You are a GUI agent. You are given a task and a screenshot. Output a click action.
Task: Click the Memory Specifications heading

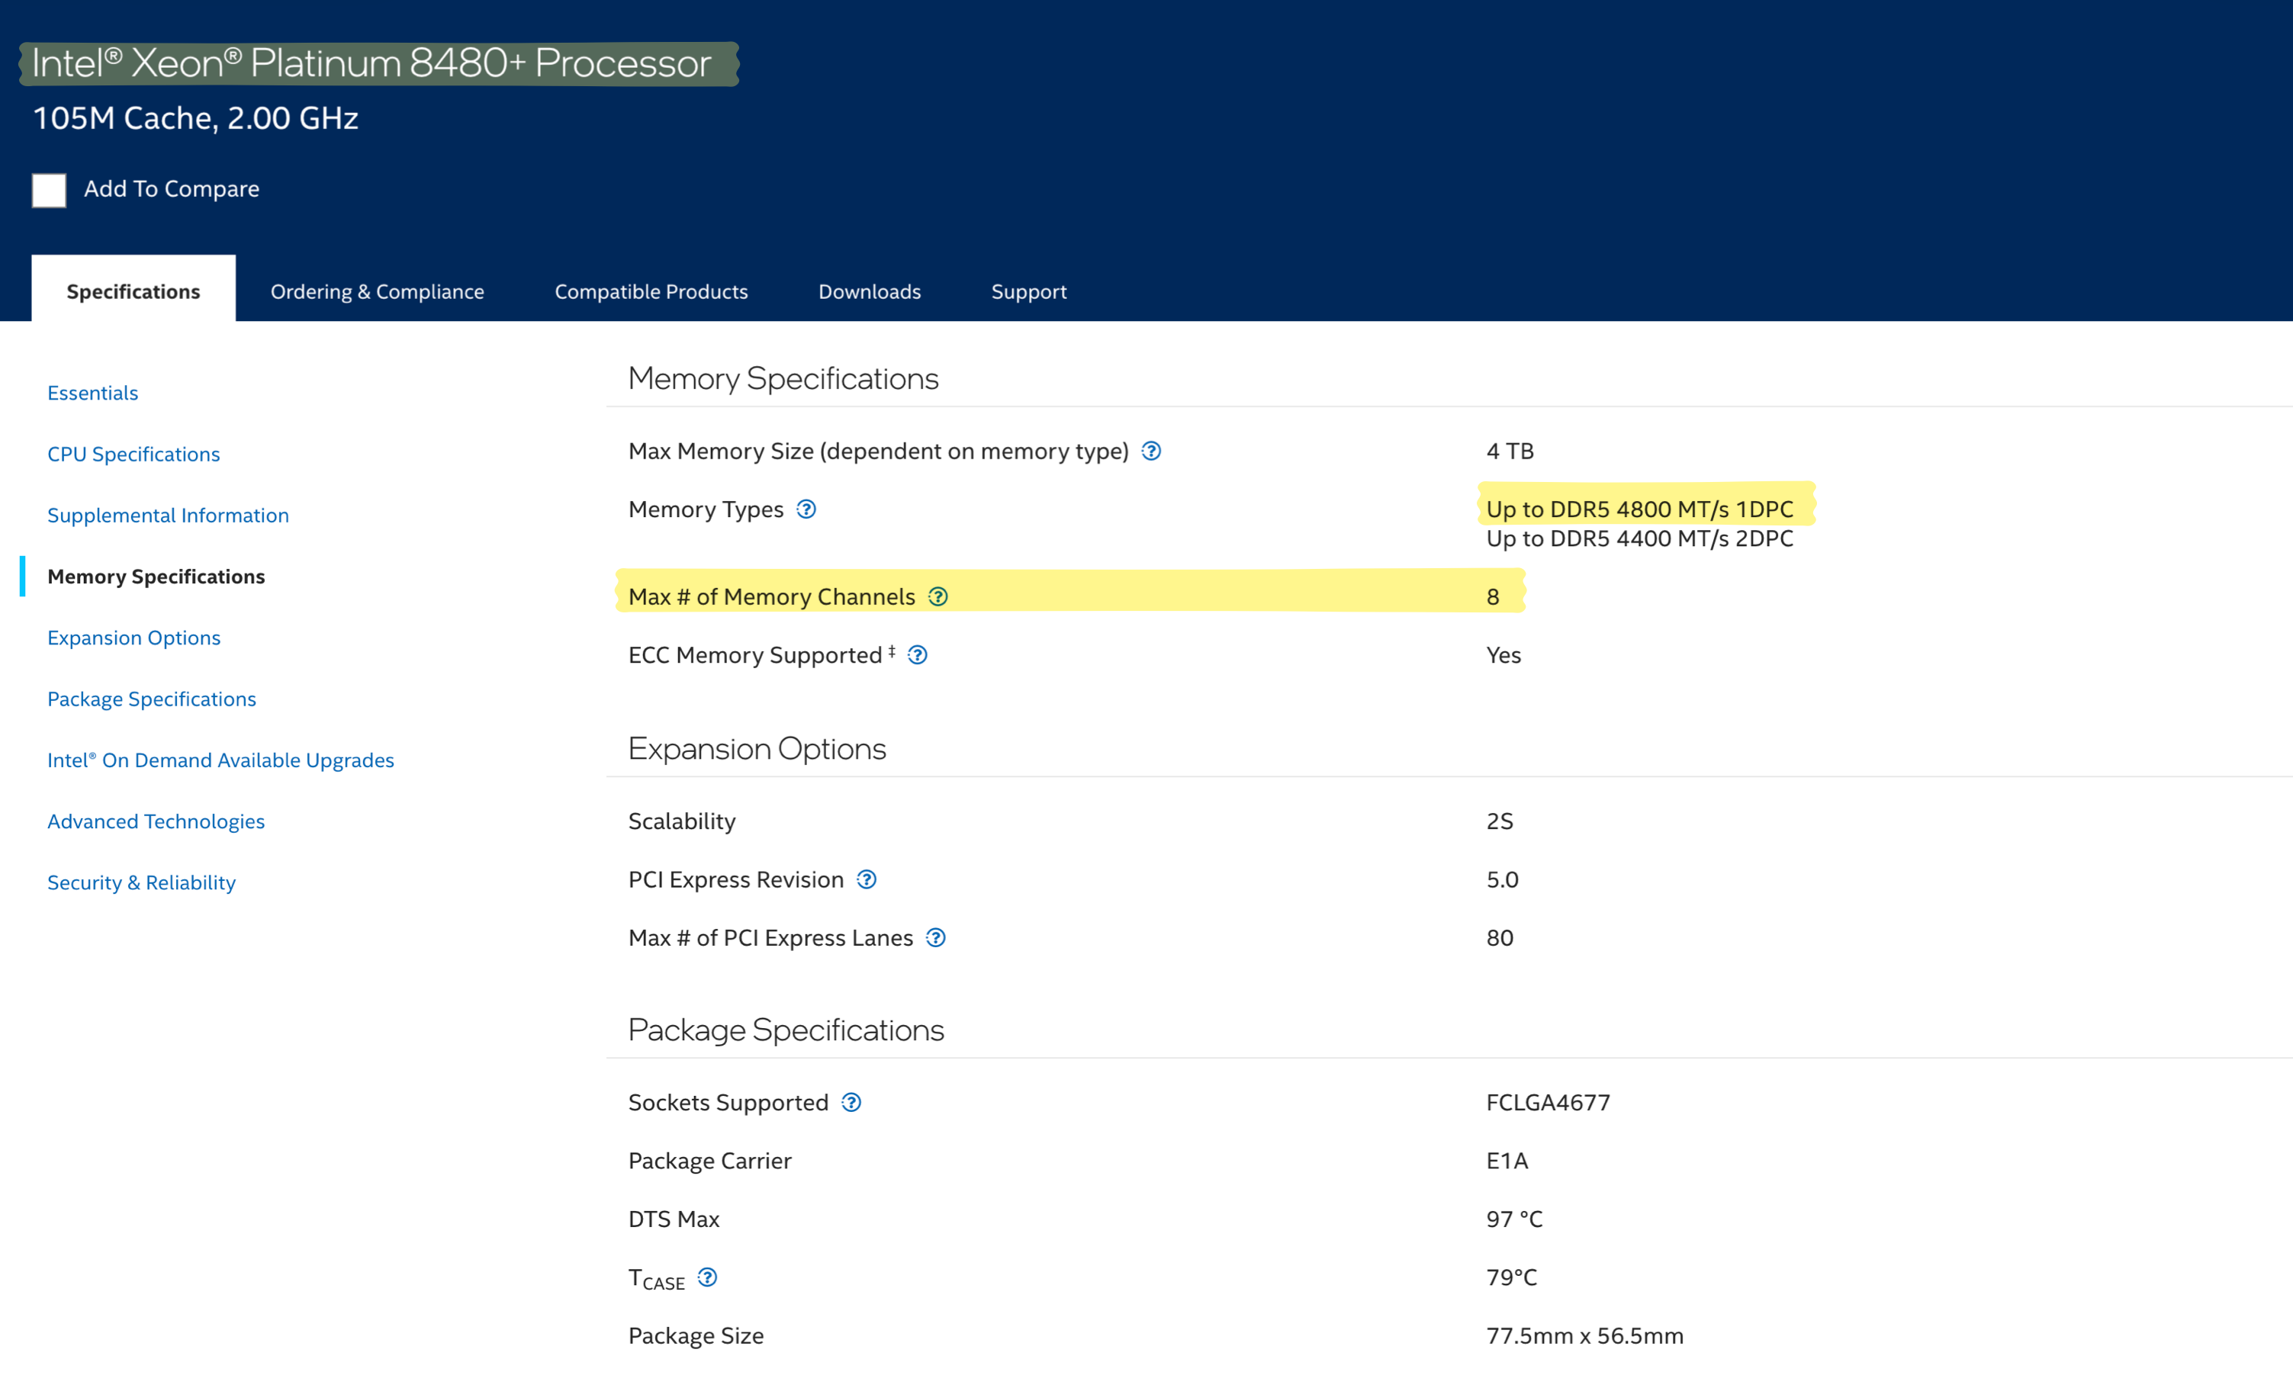pos(783,378)
